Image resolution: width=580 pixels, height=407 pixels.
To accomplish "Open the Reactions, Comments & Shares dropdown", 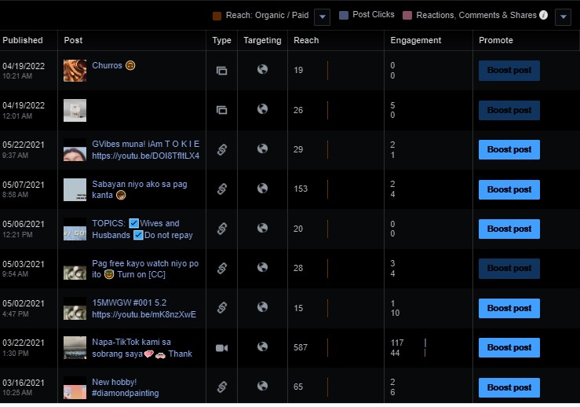I will (x=562, y=16).
